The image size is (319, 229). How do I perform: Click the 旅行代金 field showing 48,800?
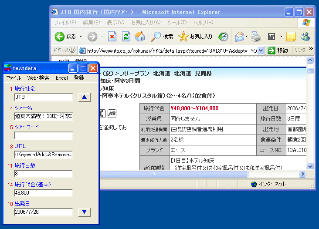tap(44, 193)
